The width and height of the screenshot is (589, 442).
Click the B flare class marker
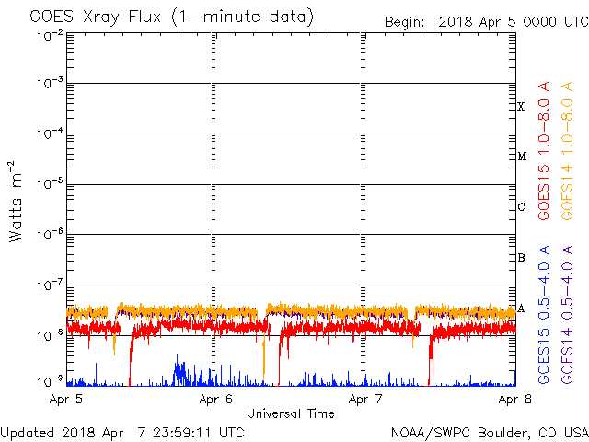[x=521, y=258]
